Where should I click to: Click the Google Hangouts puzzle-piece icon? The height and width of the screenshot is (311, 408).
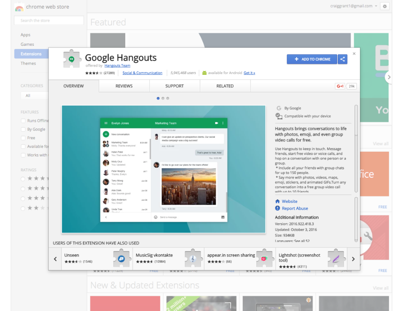71,59
